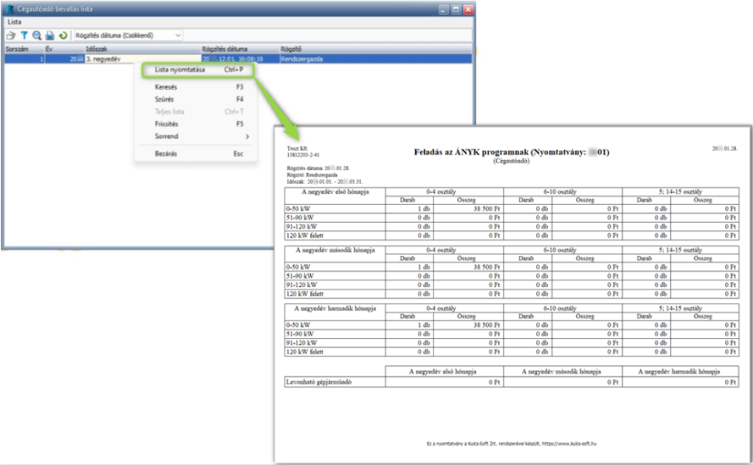Click the kulcs-soft.hu link in the report footer
The height and width of the screenshot is (465, 753).
[569, 444]
